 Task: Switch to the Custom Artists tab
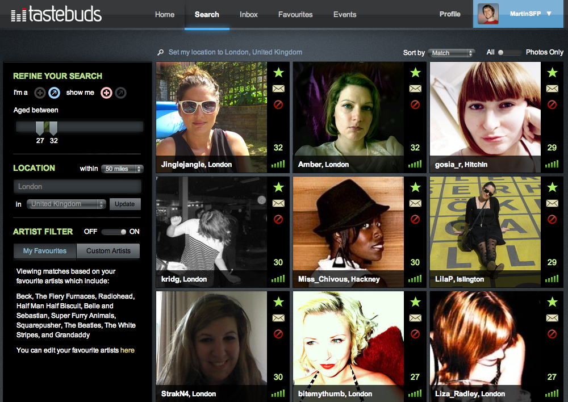click(x=108, y=251)
